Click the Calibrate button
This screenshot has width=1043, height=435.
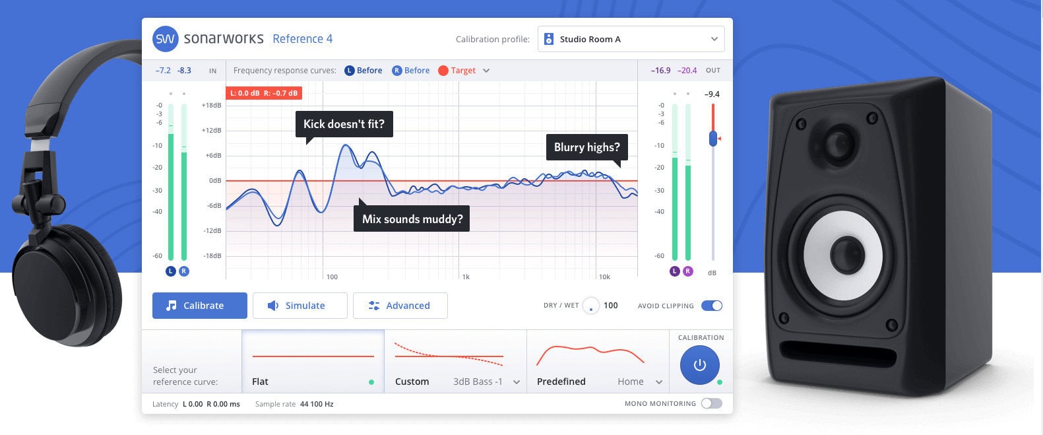200,306
